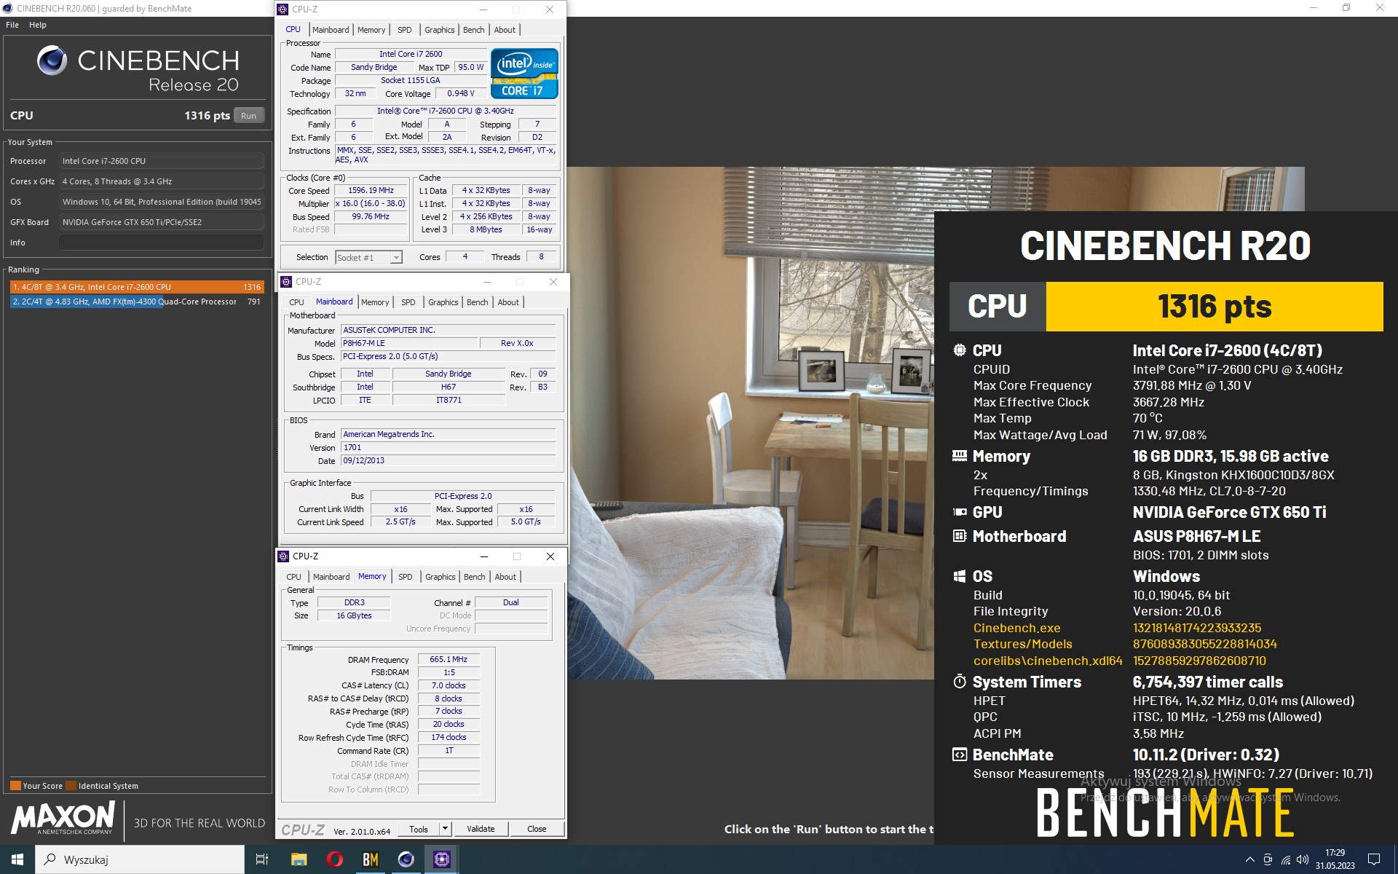
Task: Open Opera browser from taskbar
Action: click(x=334, y=859)
